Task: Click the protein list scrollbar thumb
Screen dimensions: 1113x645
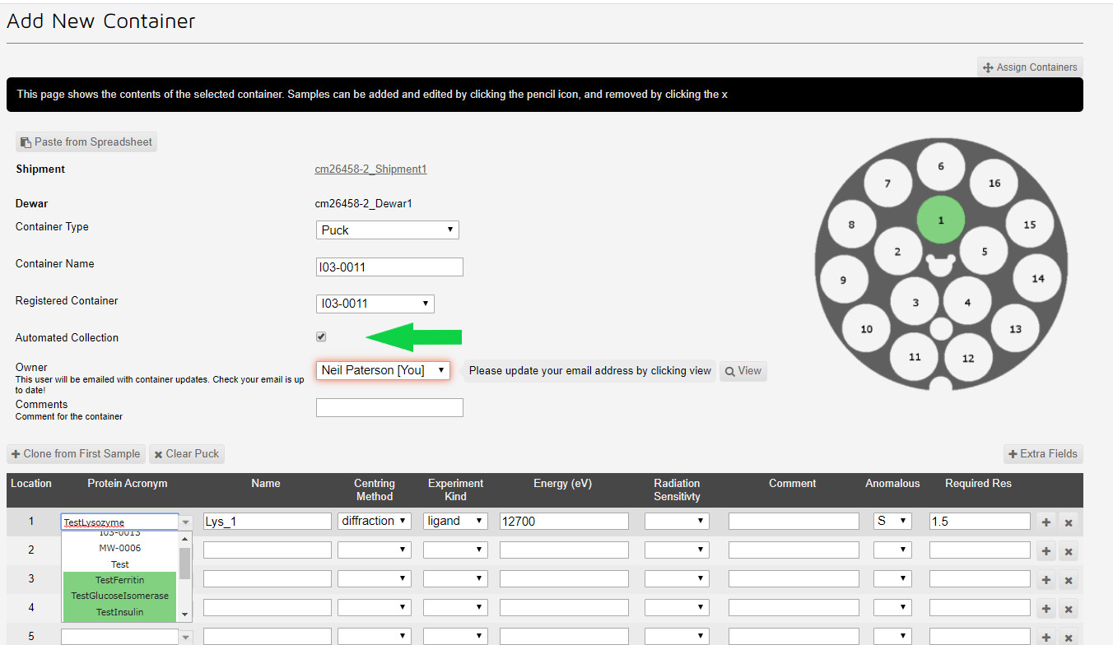Action: click(184, 564)
